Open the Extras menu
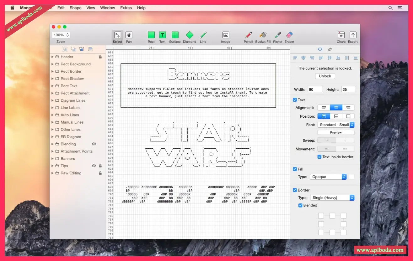Viewport: 413px width, 261px height. click(126, 8)
